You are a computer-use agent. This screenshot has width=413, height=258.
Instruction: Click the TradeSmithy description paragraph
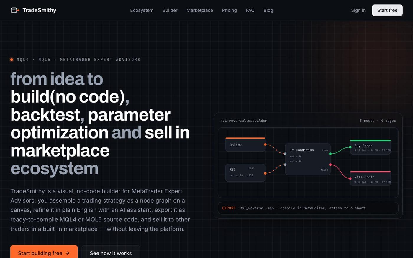tap(100, 210)
